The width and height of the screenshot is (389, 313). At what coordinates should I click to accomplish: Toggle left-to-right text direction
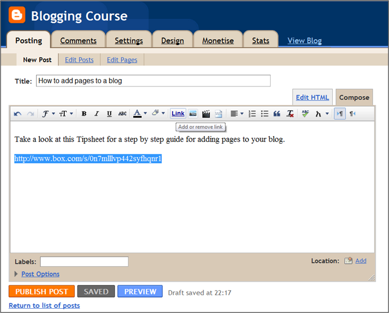tap(340, 114)
